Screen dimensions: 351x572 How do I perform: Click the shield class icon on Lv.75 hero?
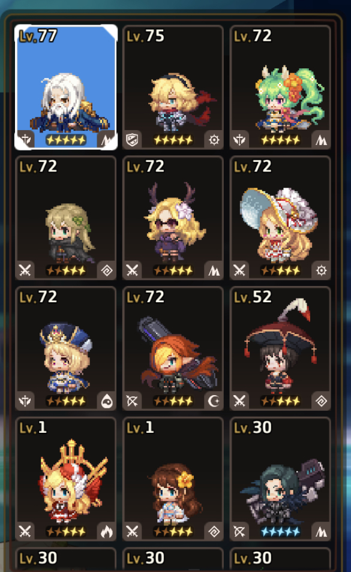pos(132,140)
